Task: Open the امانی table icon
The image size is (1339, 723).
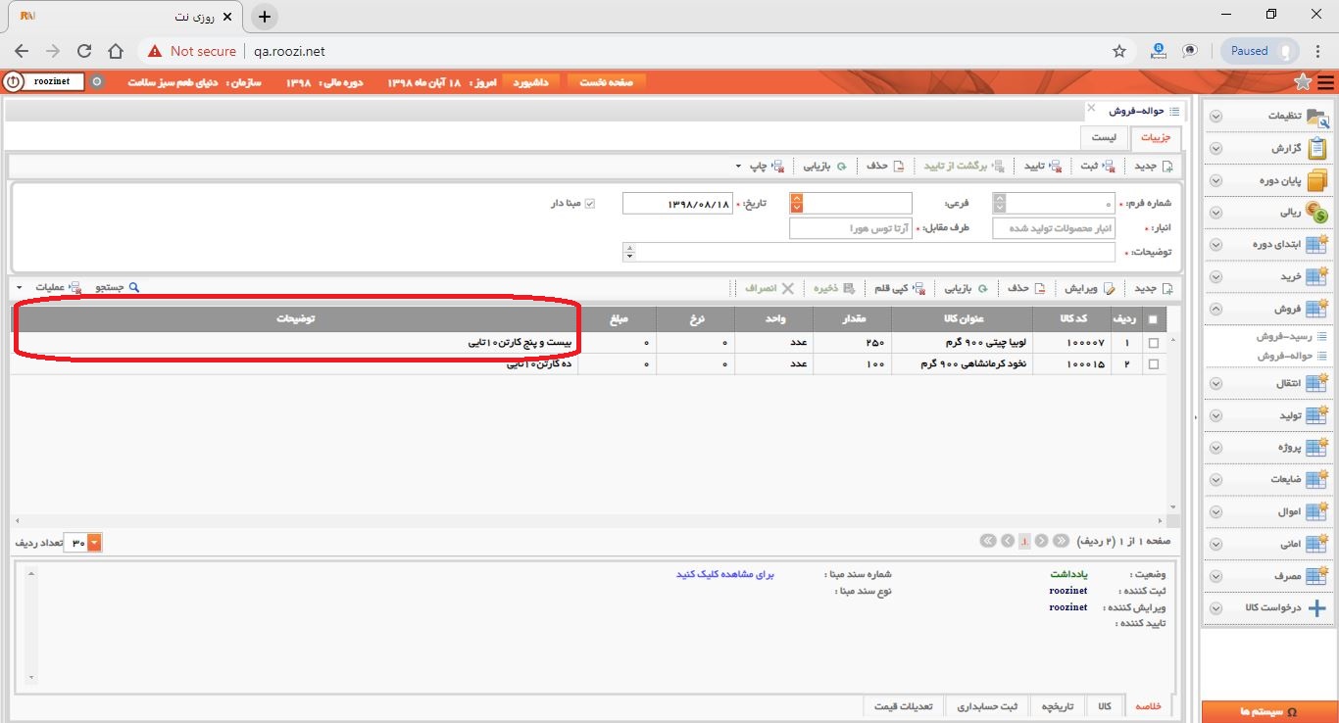Action: coord(1316,544)
